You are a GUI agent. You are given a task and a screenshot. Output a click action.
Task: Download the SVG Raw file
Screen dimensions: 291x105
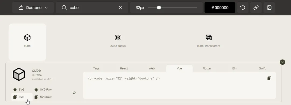(x=43, y=90)
